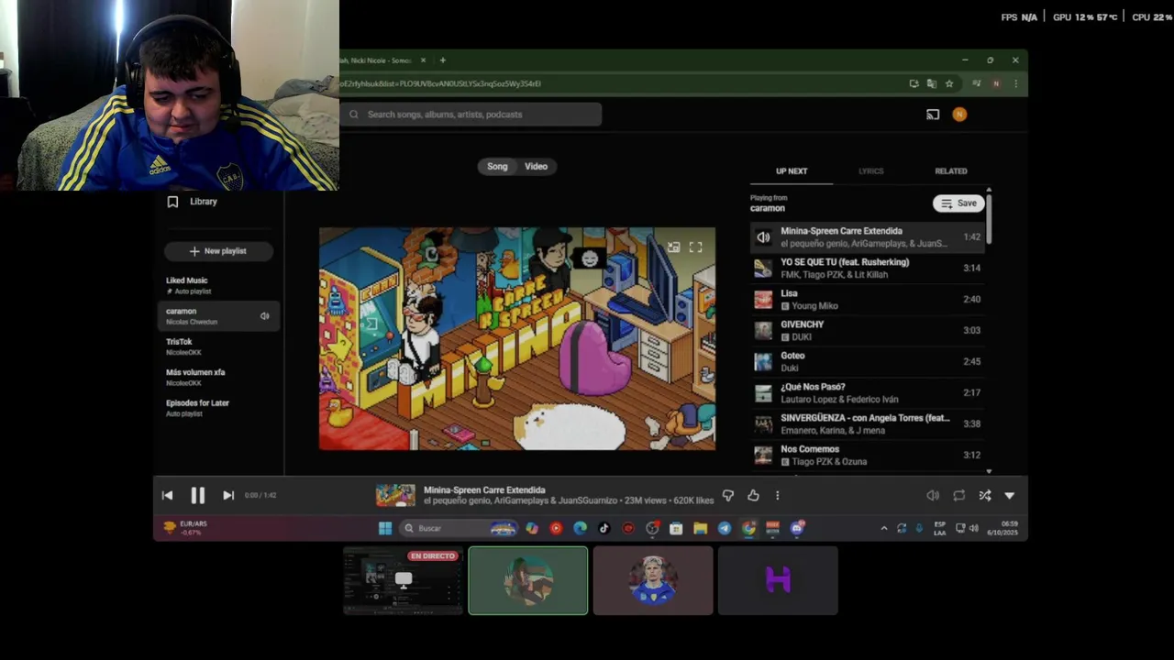Open the Windows Start menu
The image size is (1174, 660).
[x=385, y=528]
